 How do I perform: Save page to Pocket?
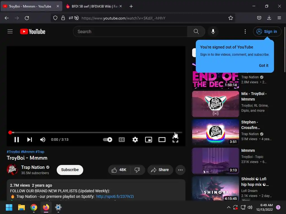pyautogui.click(x=259, y=18)
